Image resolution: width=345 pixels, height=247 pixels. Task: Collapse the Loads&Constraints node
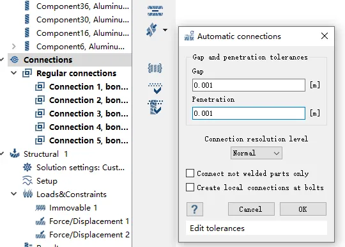13,194
